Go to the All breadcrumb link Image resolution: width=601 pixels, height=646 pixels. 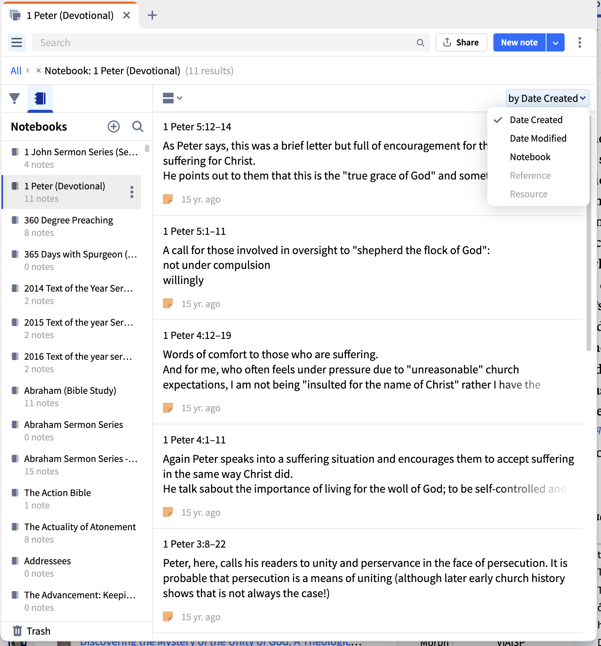click(16, 70)
